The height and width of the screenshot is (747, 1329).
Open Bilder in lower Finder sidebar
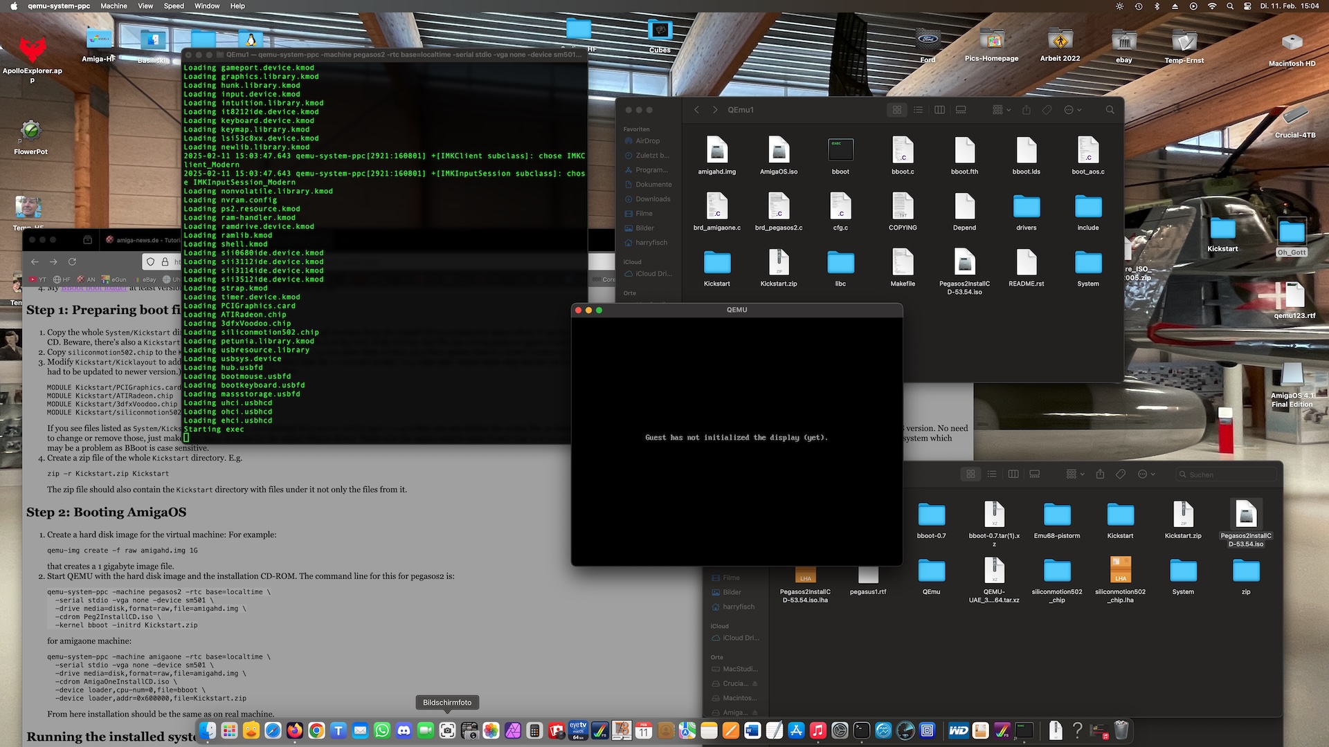(x=732, y=592)
